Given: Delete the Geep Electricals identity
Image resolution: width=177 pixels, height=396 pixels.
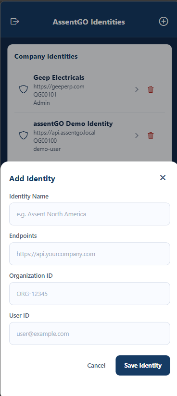Looking at the screenshot, I should (x=151, y=89).
